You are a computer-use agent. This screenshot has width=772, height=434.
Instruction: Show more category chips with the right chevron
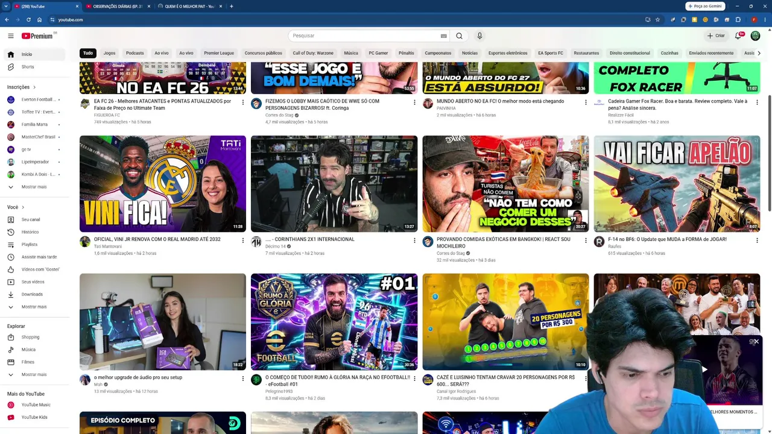759,53
